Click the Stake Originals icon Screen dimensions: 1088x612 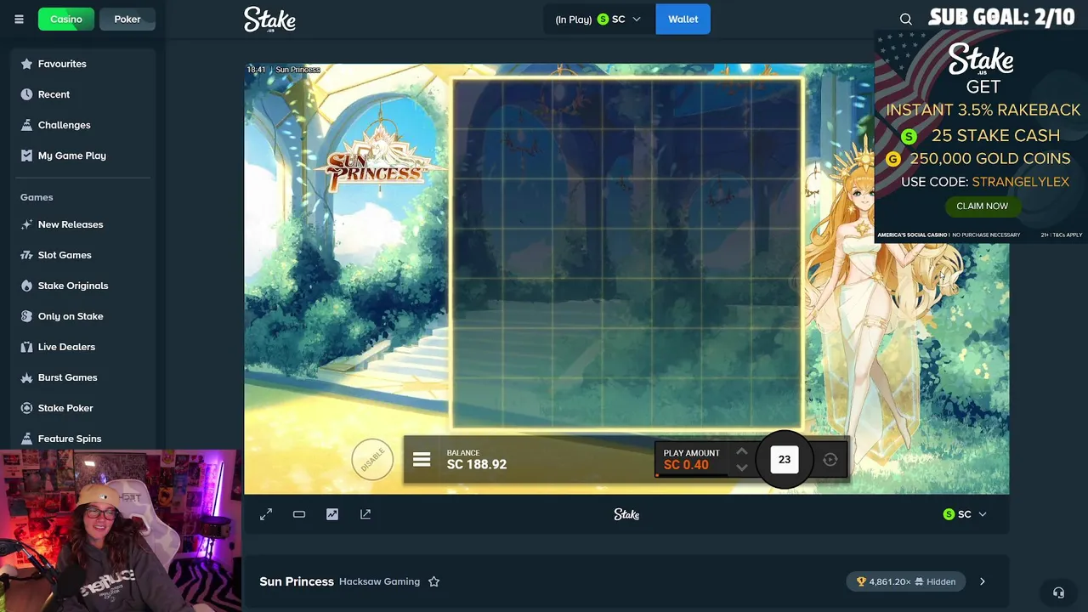(x=26, y=286)
